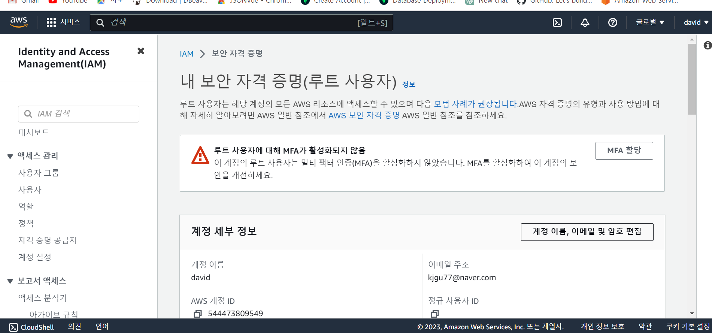Image resolution: width=712 pixels, height=333 pixels.
Task: Open 대시보드 in the IAM sidebar
Action: click(34, 132)
